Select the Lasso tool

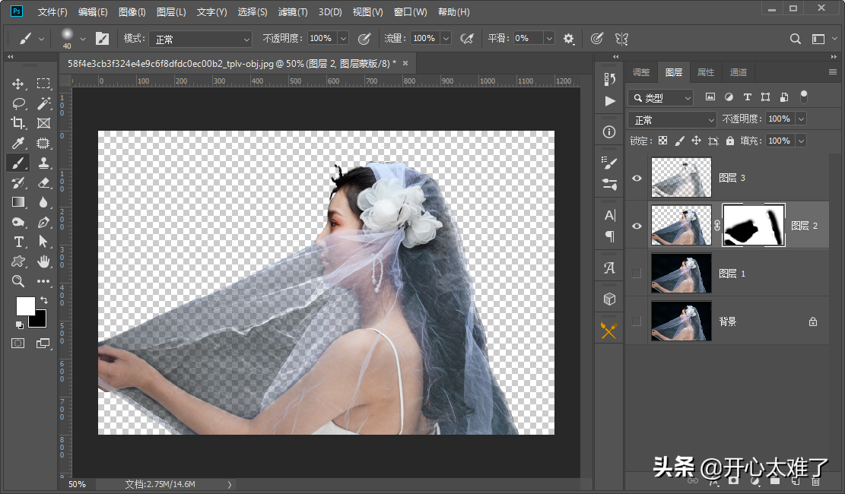pyautogui.click(x=18, y=103)
